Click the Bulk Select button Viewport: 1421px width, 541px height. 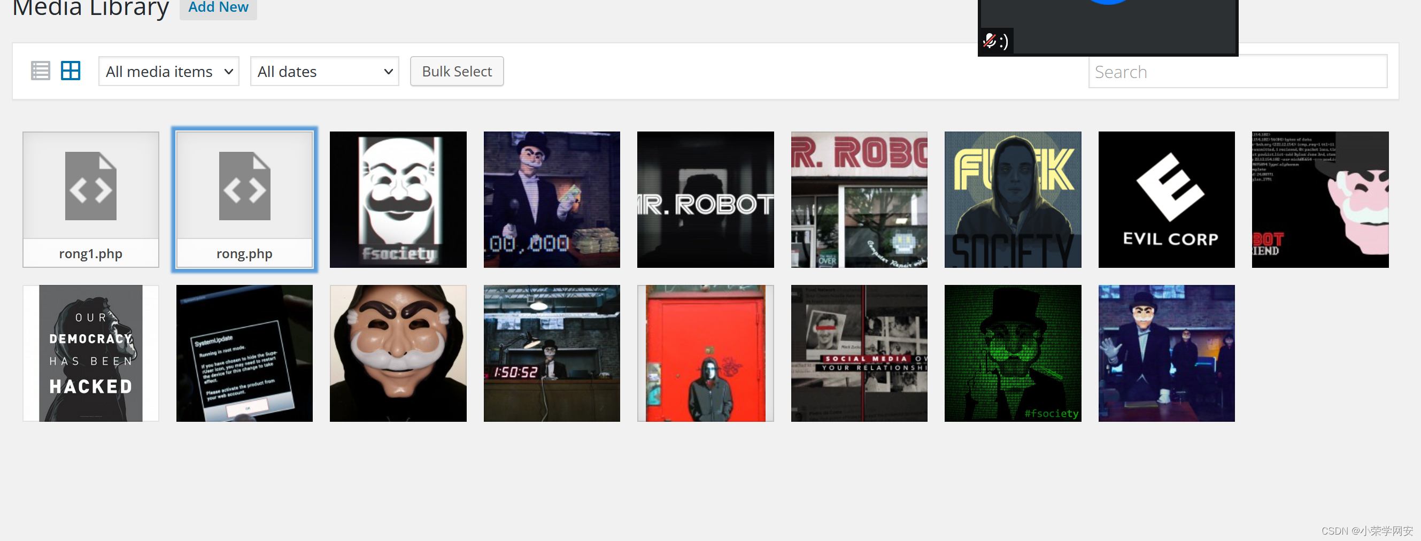click(x=457, y=71)
